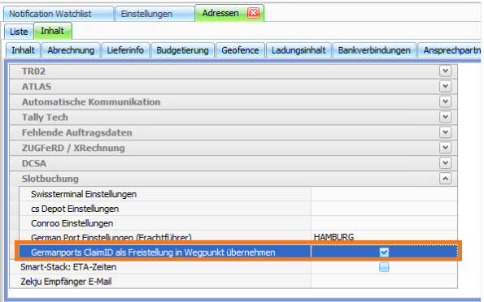
Task: Select the Swissterminal Einstellungen row label
Action: 84,194
